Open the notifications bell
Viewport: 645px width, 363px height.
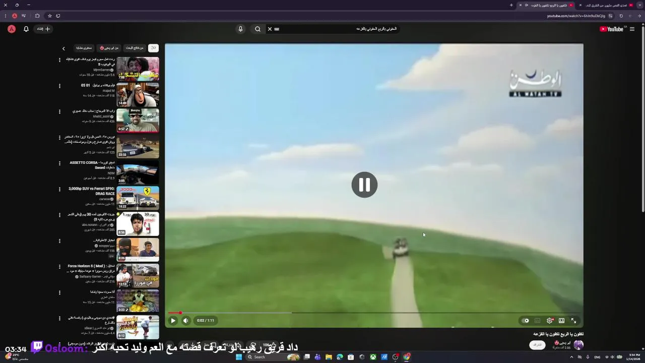pos(26,29)
